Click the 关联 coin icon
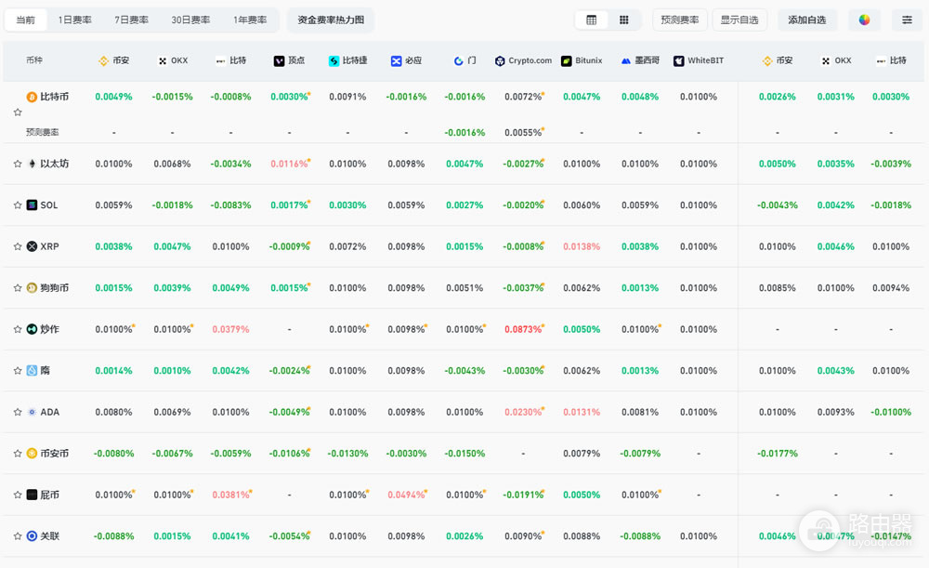 tap(32, 536)
